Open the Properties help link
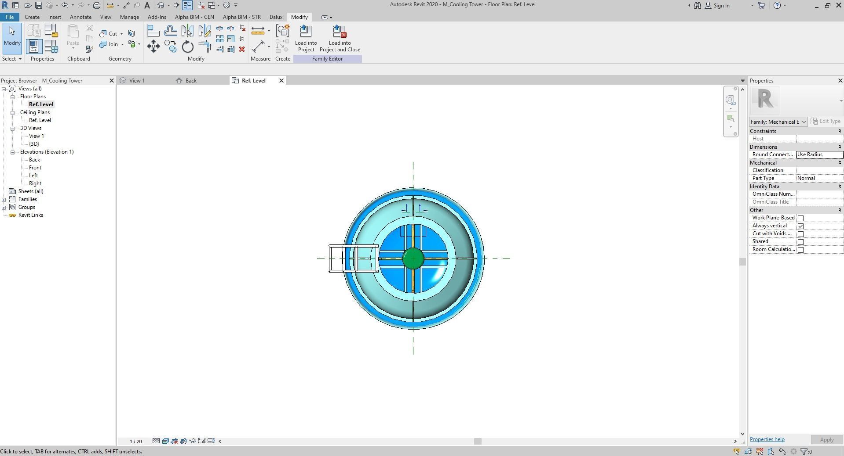Viewport: 844px width, 456px height. point(767,439)
